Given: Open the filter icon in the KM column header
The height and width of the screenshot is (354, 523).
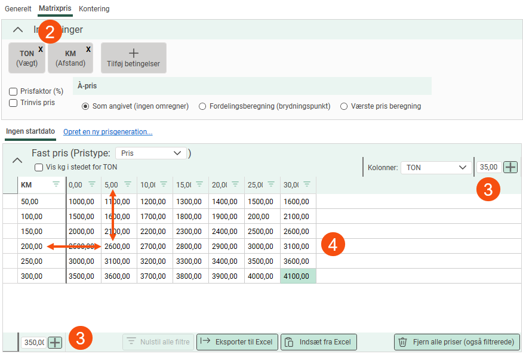Looking at the screenshot, I should click(x=56, y=184).
